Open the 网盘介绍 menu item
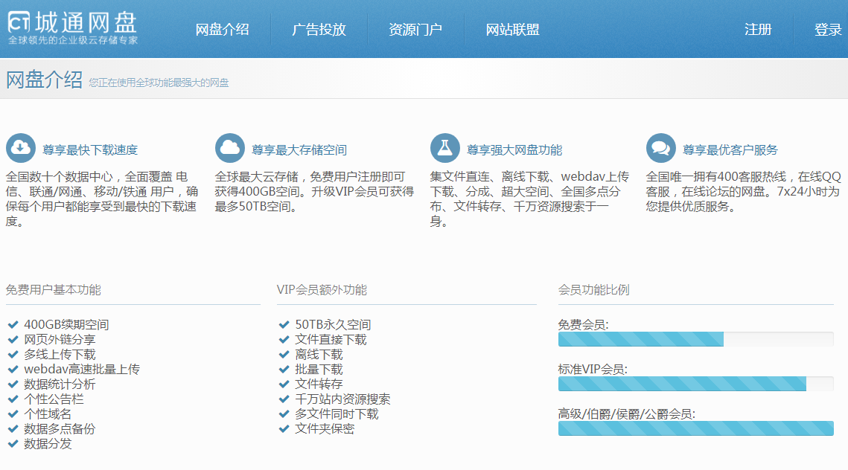Image resolution: width=848 pixels, height=470 pixels. coord(223,28)
